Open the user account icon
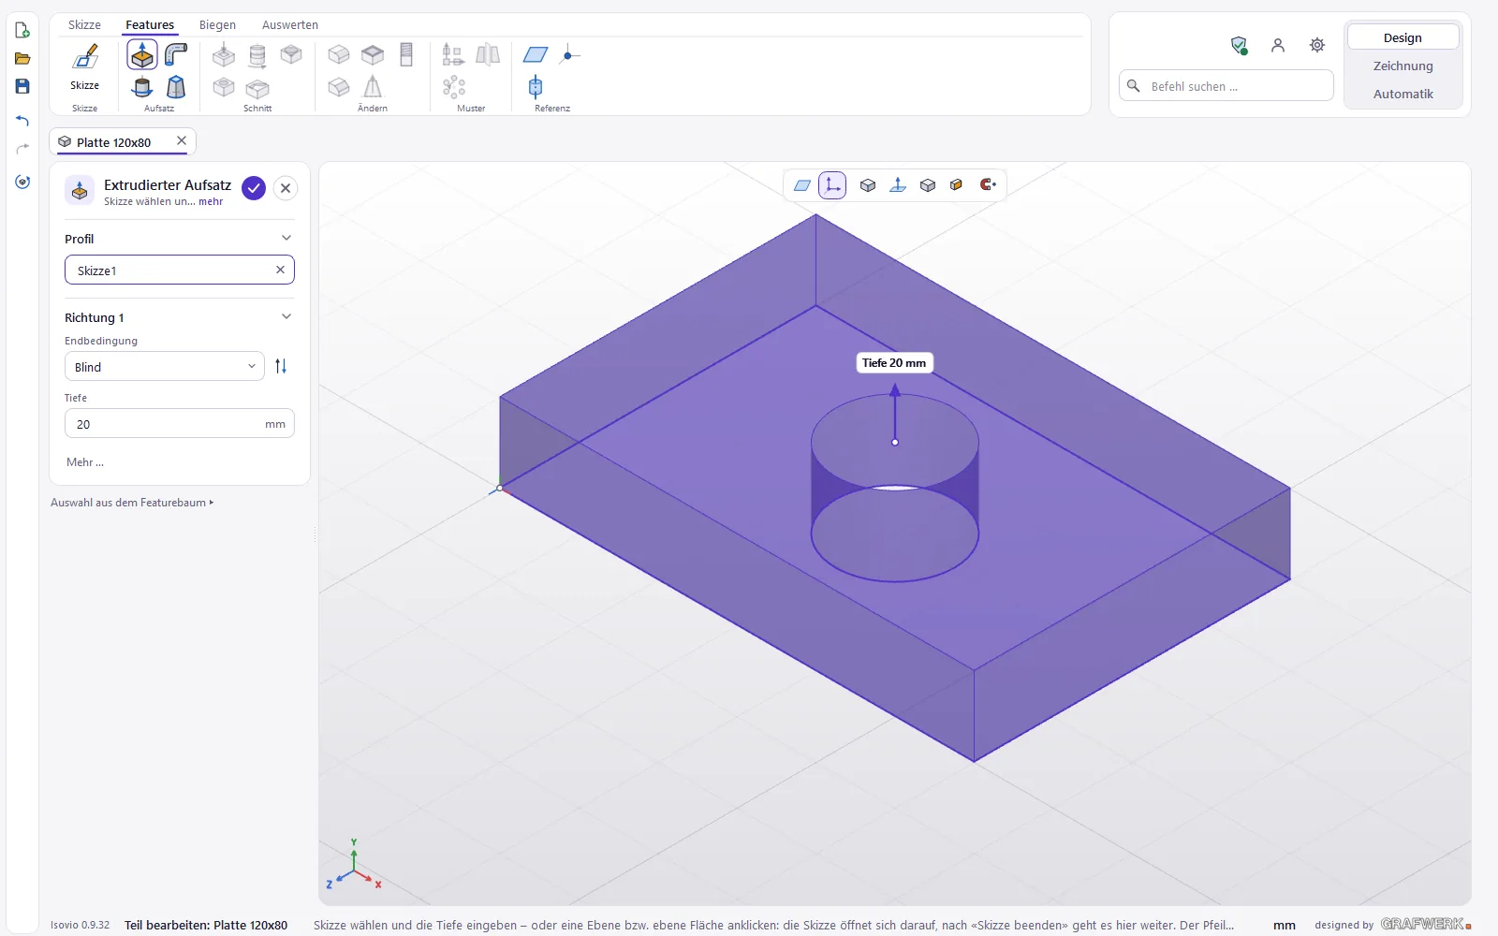The width and height of the screenshot is (1498, 936). [x=1278, y=45]
